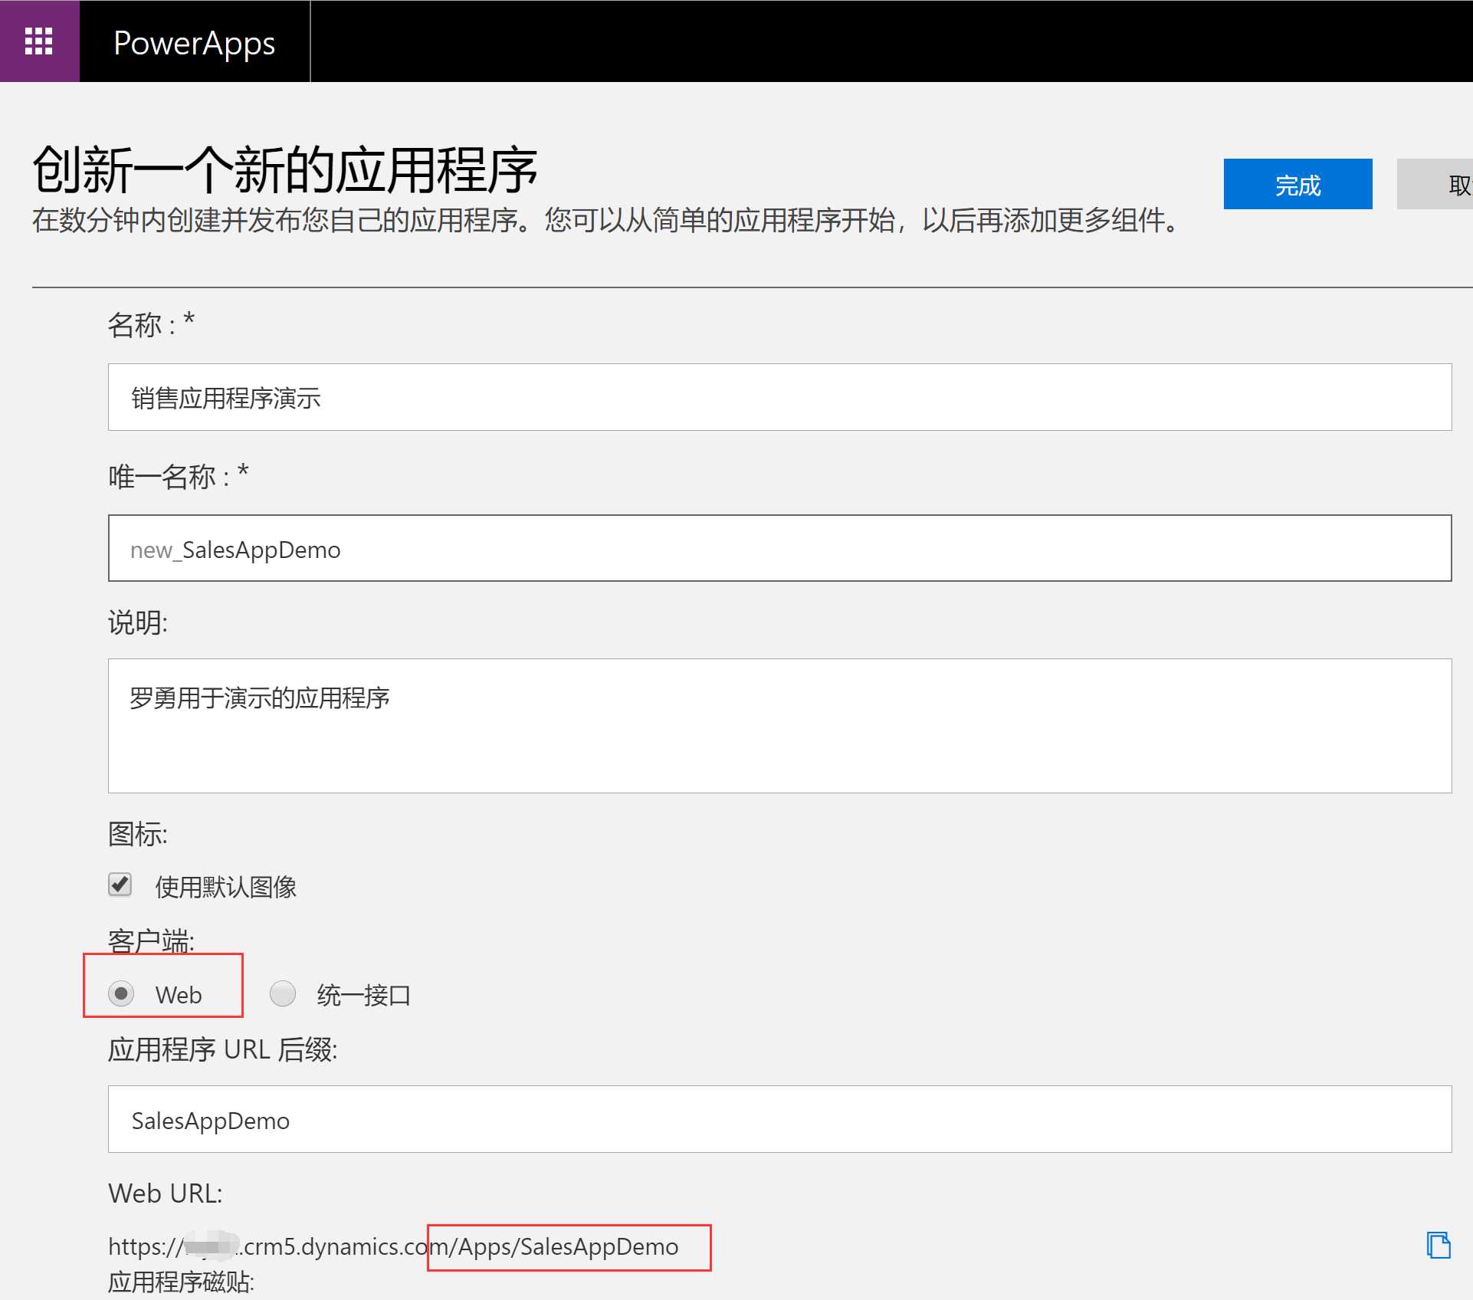Open the app launcher waffle icon
Viewport: 1473px width, 1300px height.
coord(39,41)
